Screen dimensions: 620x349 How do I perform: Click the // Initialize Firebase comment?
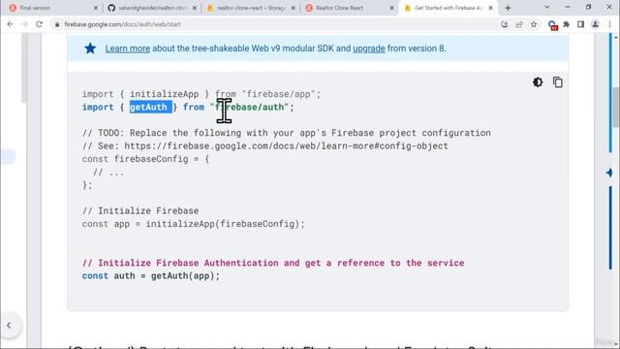click(140, 211)
